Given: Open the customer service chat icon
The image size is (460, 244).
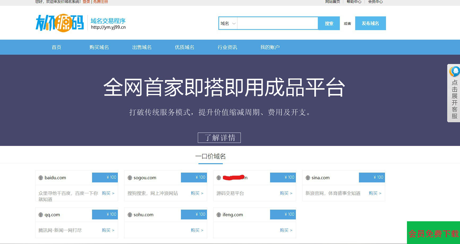Looking at the screenshot, I should click(454, 71).
